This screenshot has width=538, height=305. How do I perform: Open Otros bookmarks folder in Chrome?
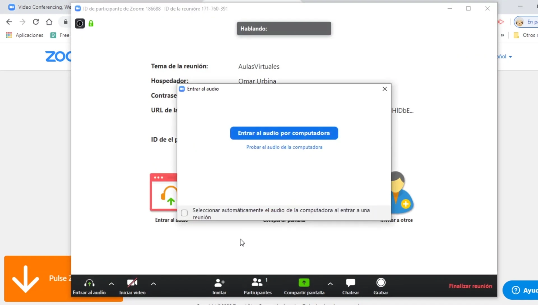[x=525, y=35]
